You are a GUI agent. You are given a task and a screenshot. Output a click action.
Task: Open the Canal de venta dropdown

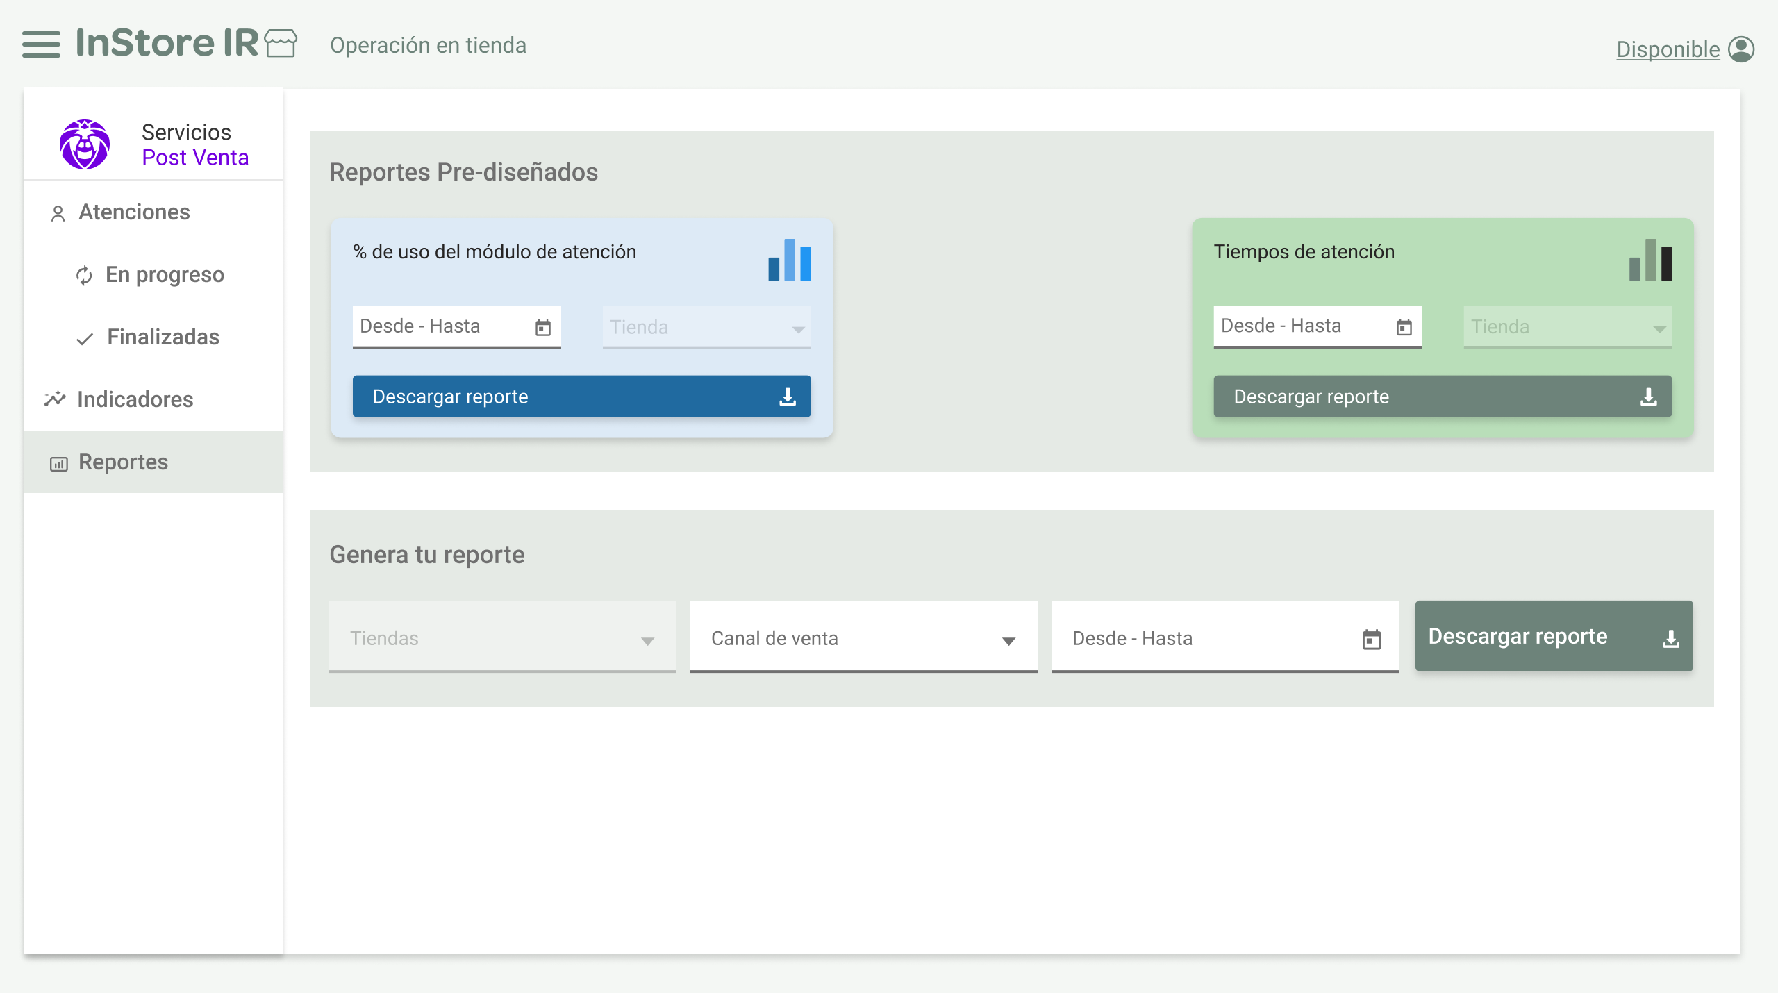coord(863,637)
